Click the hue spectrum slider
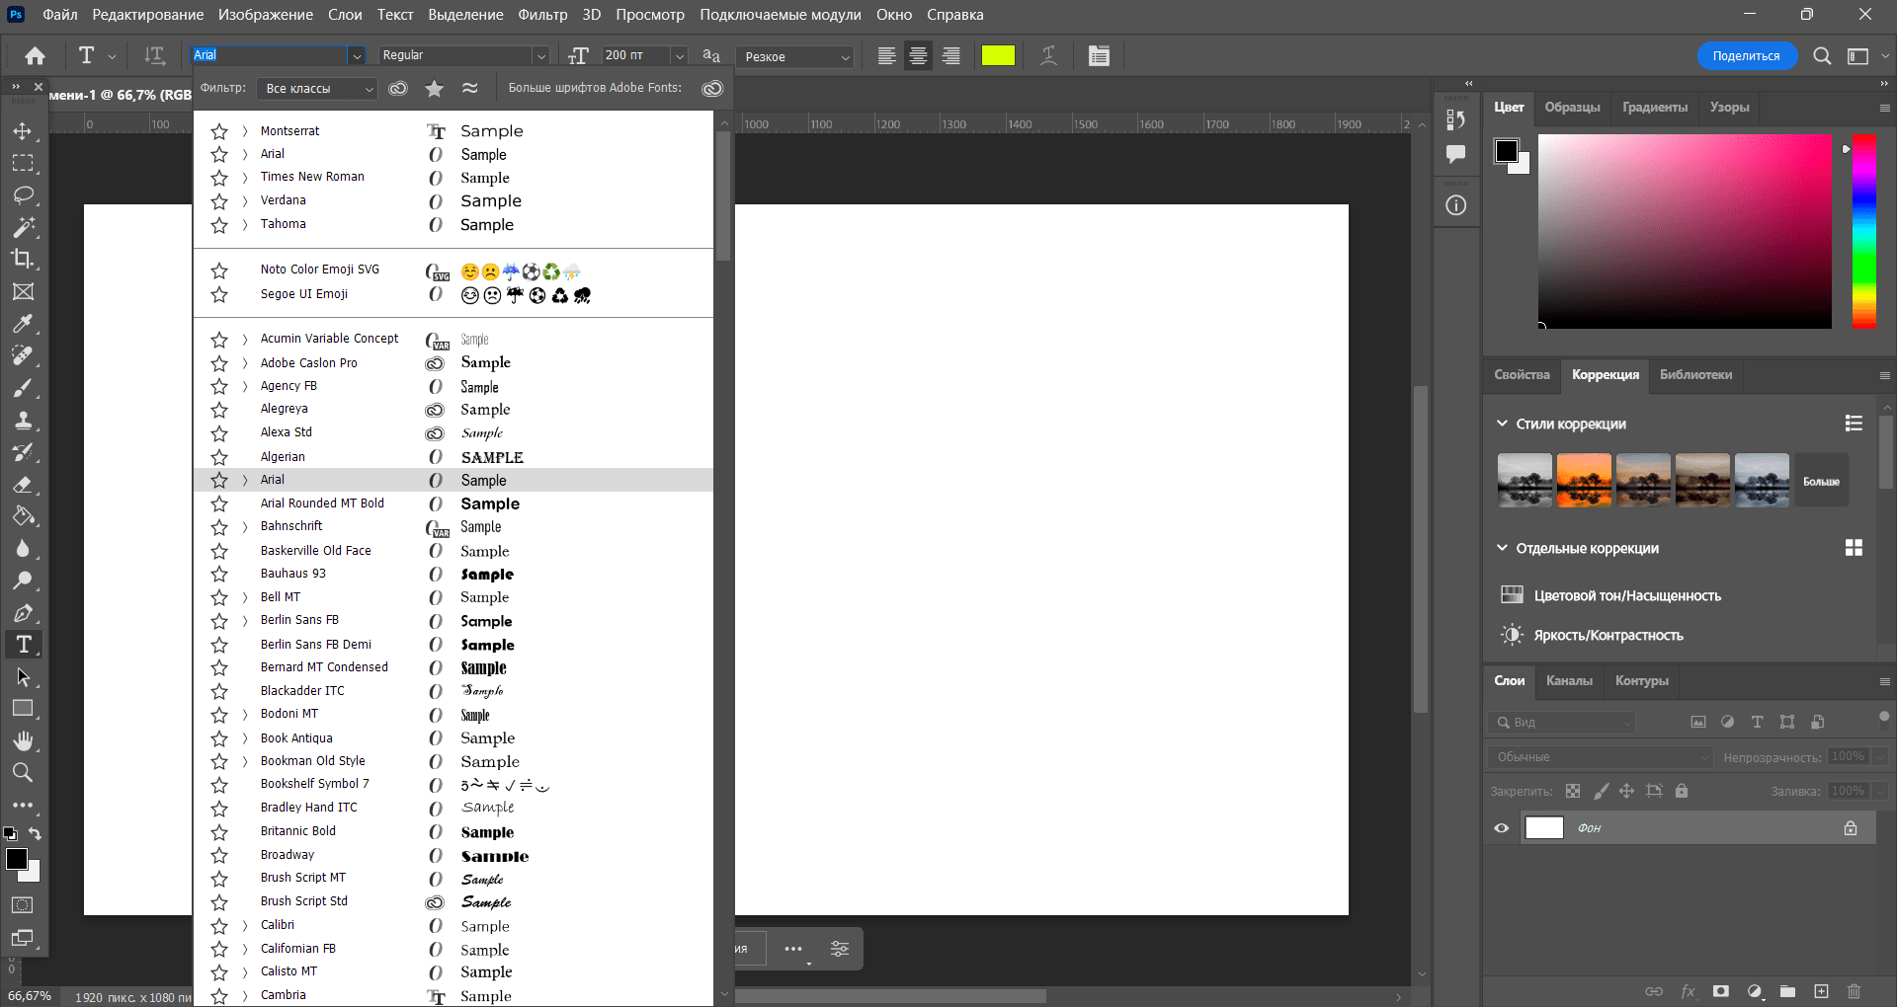 point(1864,231)
